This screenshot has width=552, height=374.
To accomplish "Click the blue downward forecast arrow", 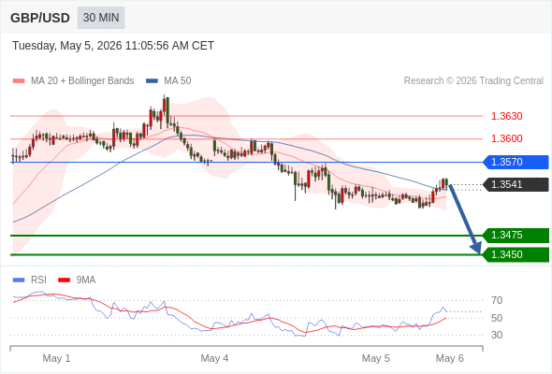I will pos(465,218).
